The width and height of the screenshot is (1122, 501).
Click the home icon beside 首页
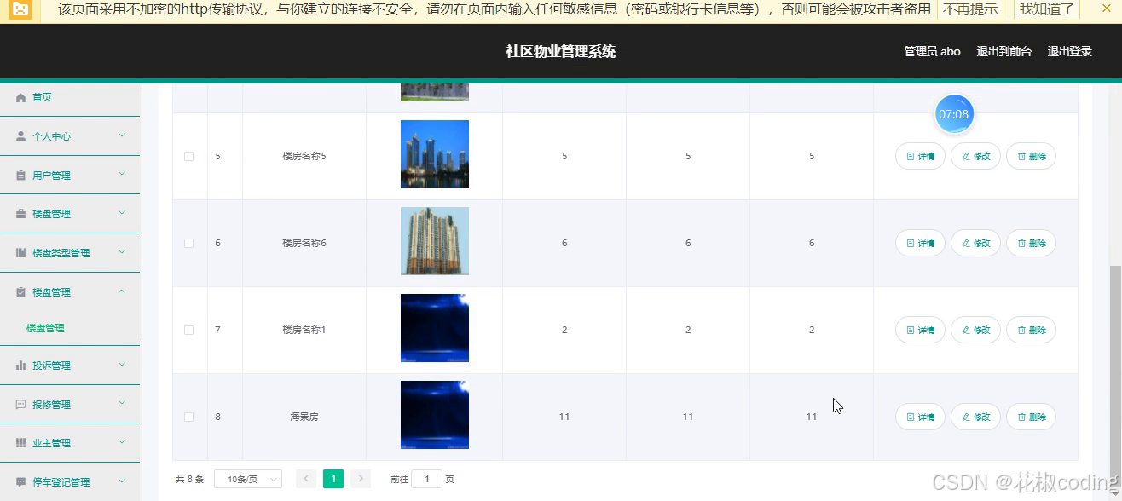click(x=21, y=98)
